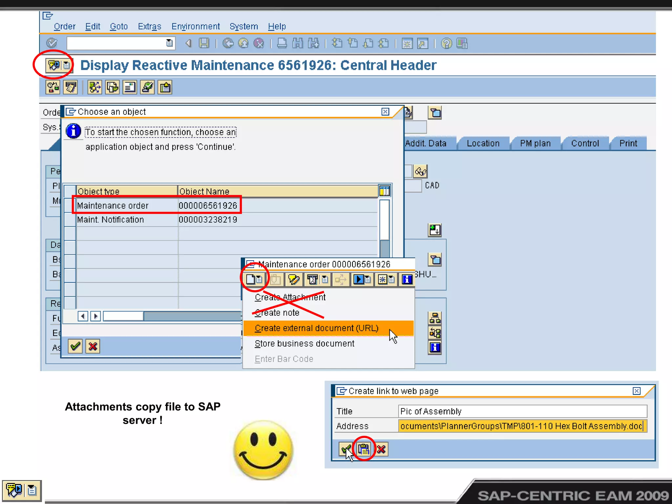Click the blue info icon in services toolbar
Image resolution: width=672 pixels, height=504 pixels.
[407, 279]
